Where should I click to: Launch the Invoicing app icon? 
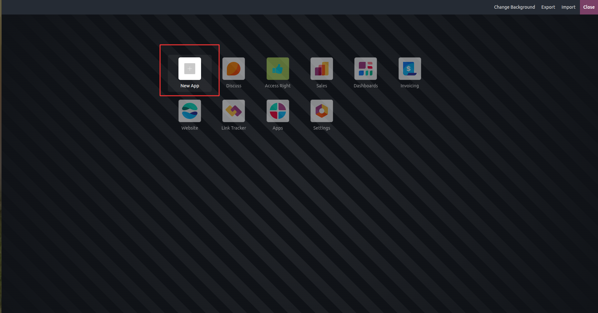click(410, 69)
